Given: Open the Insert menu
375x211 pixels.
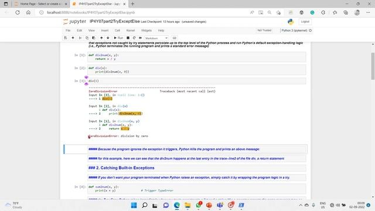Looking at the screenshot, I should pos(105,30).
